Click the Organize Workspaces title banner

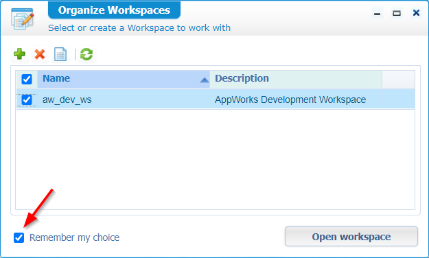pyautogui.click(x=114, y=10)
